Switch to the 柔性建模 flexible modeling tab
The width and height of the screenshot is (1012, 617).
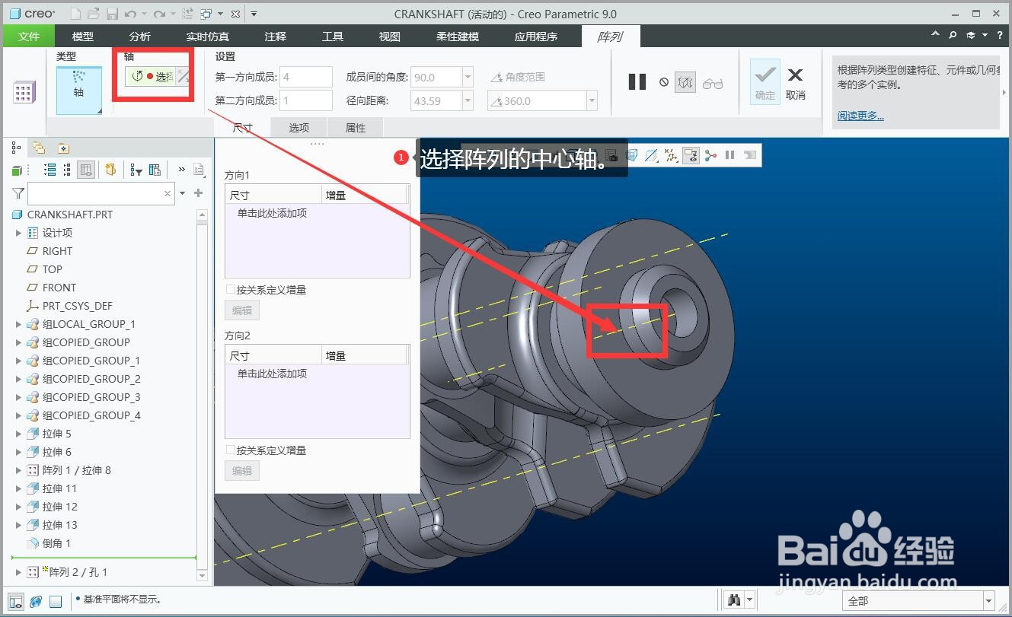(x=458, y=36)
